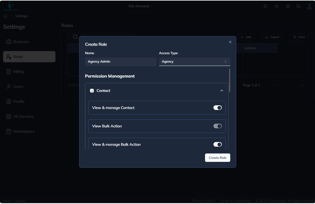Click the search magnifier in the Roles panel
The image size is (315, 204).
click(x=75, y=36)
